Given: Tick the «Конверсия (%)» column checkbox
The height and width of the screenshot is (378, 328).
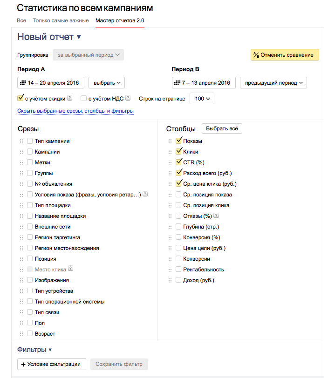Looking at the screenshot, I should [x=178, y=237].
